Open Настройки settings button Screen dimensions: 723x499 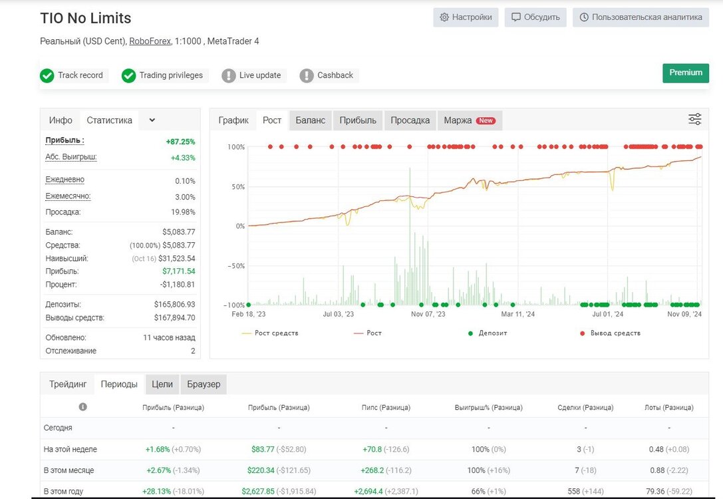[x=466, y=17]
